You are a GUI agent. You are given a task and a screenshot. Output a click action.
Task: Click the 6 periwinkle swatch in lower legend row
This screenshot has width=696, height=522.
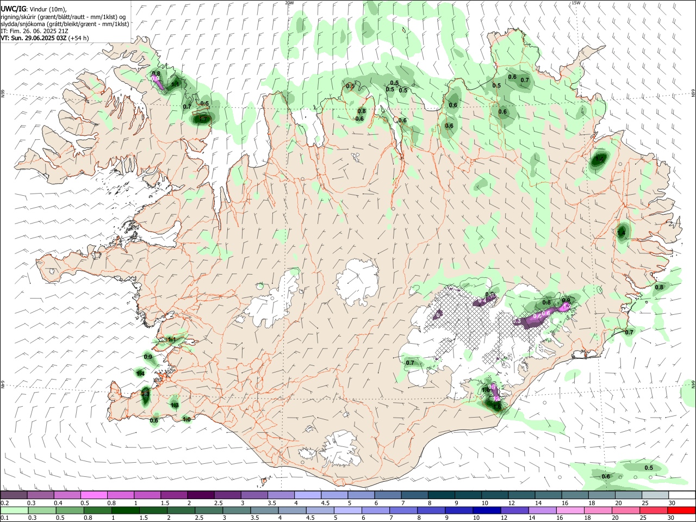(375, 510)
